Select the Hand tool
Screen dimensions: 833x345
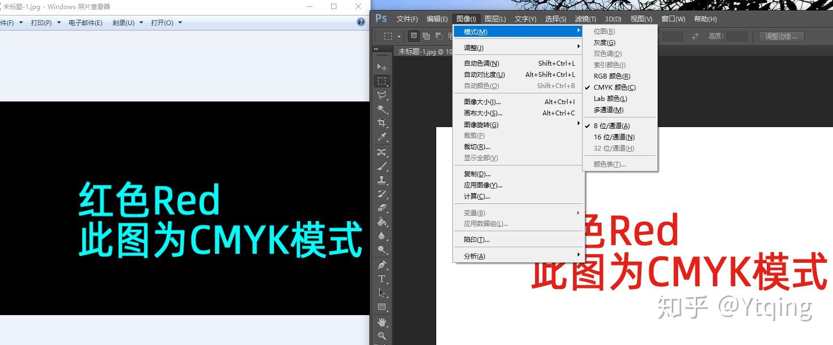click(382, 322)
